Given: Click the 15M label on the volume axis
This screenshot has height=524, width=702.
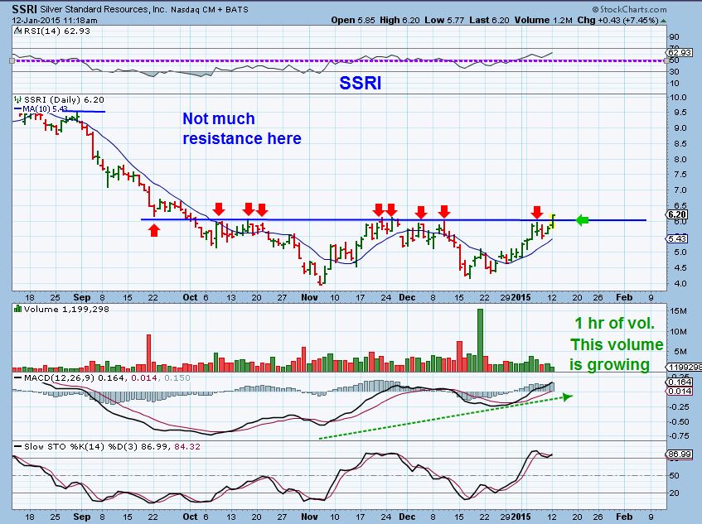Looking at the screenshot, I should 677,310.
